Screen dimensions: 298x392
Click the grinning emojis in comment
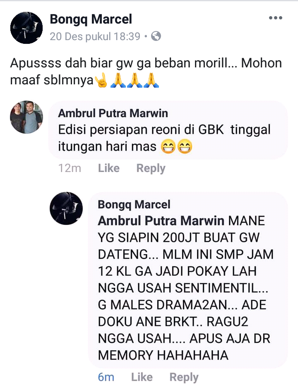coord(176,146)
